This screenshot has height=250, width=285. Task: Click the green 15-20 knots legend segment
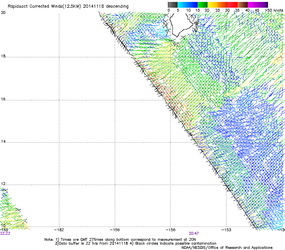[203, 5]
